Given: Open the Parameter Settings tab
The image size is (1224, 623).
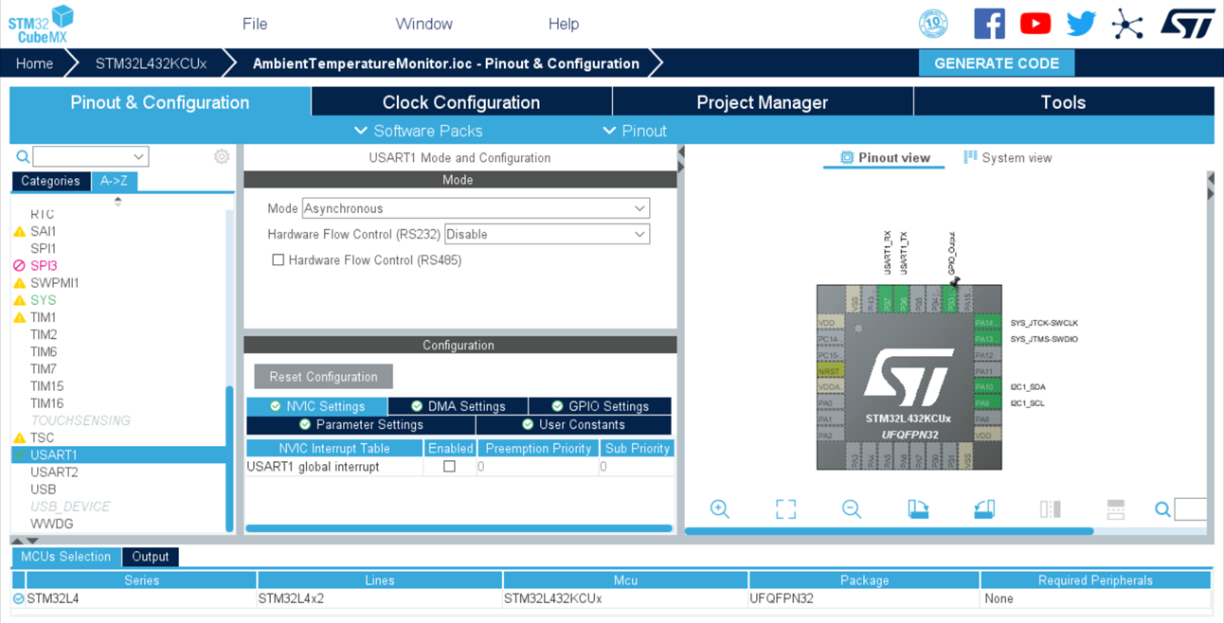Looking at the screenshot, I should pyautogui.click(x=360, y=424).
